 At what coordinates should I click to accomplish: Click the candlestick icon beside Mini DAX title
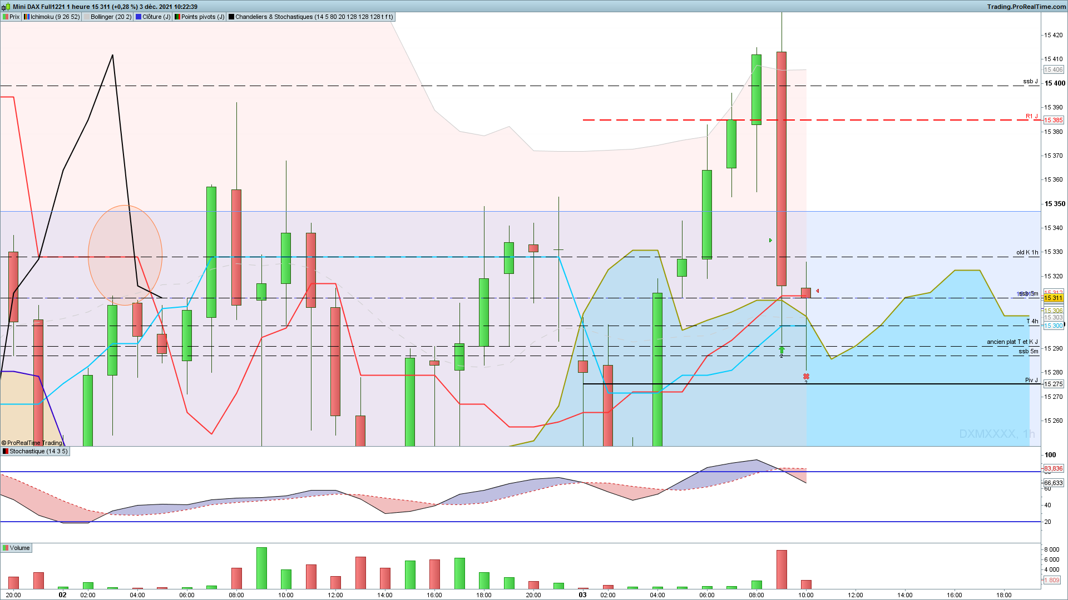pos(7,7)
